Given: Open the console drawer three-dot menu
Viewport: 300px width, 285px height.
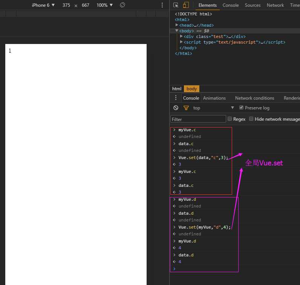Looking at the screenshot, I should (x=176, y=98).
